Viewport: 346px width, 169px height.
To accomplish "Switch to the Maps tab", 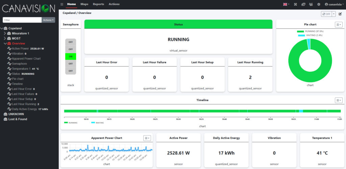I will click(x=84, y=4).
